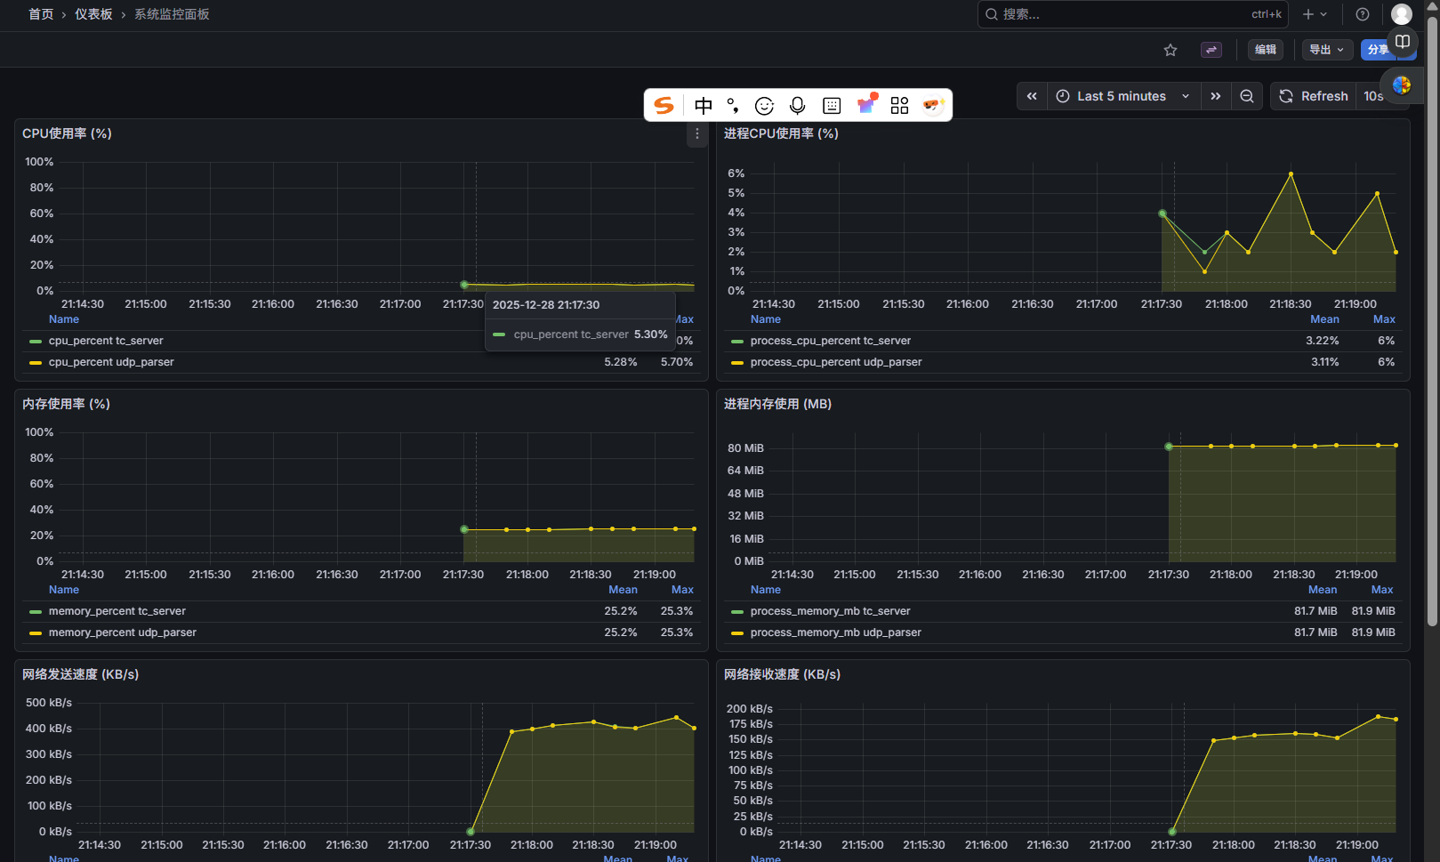This screenshot has height=862, width=1440.
Task: Switch Sogou input mode via 中 toggle
Action: tap(704, 106)
